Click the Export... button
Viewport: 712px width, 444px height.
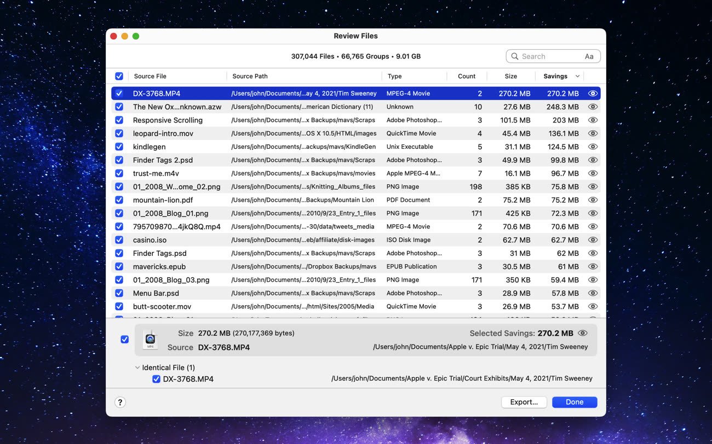pos(524,402)
